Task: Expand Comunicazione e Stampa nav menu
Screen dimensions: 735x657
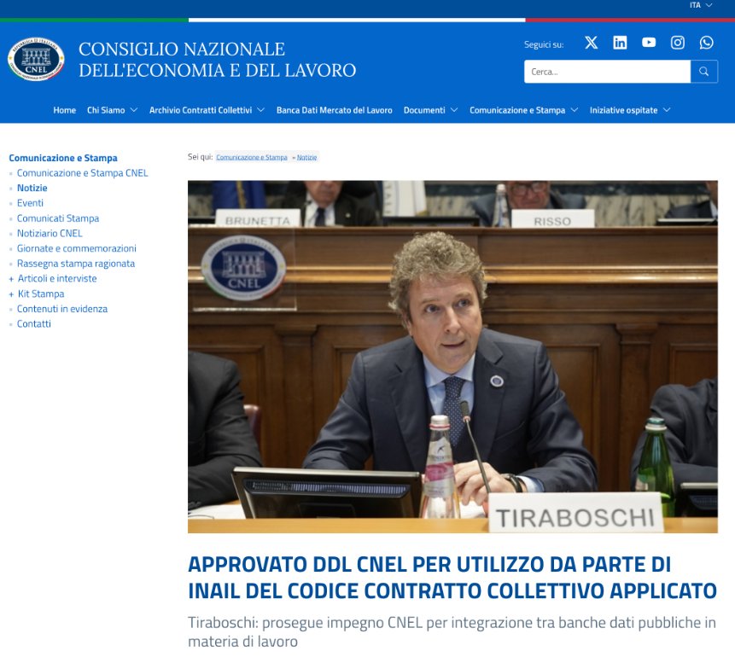Action: (523, 110)
